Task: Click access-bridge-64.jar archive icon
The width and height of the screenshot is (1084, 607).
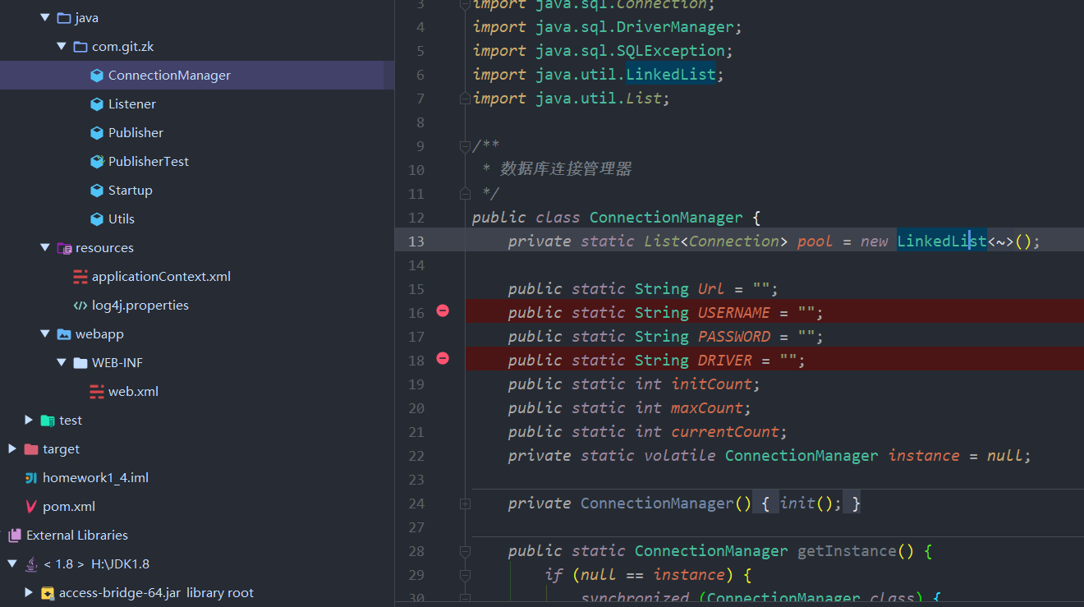Action: point(48,592)
